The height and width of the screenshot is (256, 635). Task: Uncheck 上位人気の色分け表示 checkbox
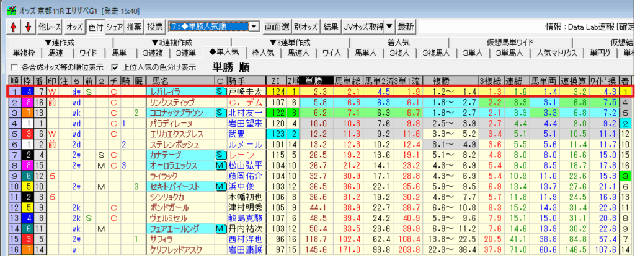(114, 67)
